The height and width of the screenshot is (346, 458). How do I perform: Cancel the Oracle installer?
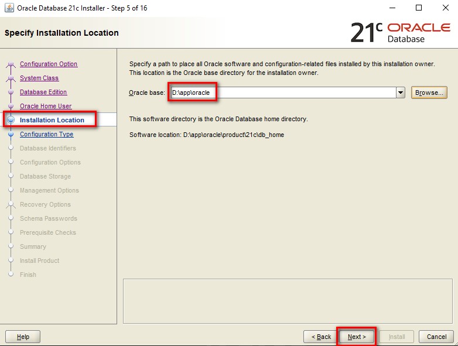coord(436,337)
